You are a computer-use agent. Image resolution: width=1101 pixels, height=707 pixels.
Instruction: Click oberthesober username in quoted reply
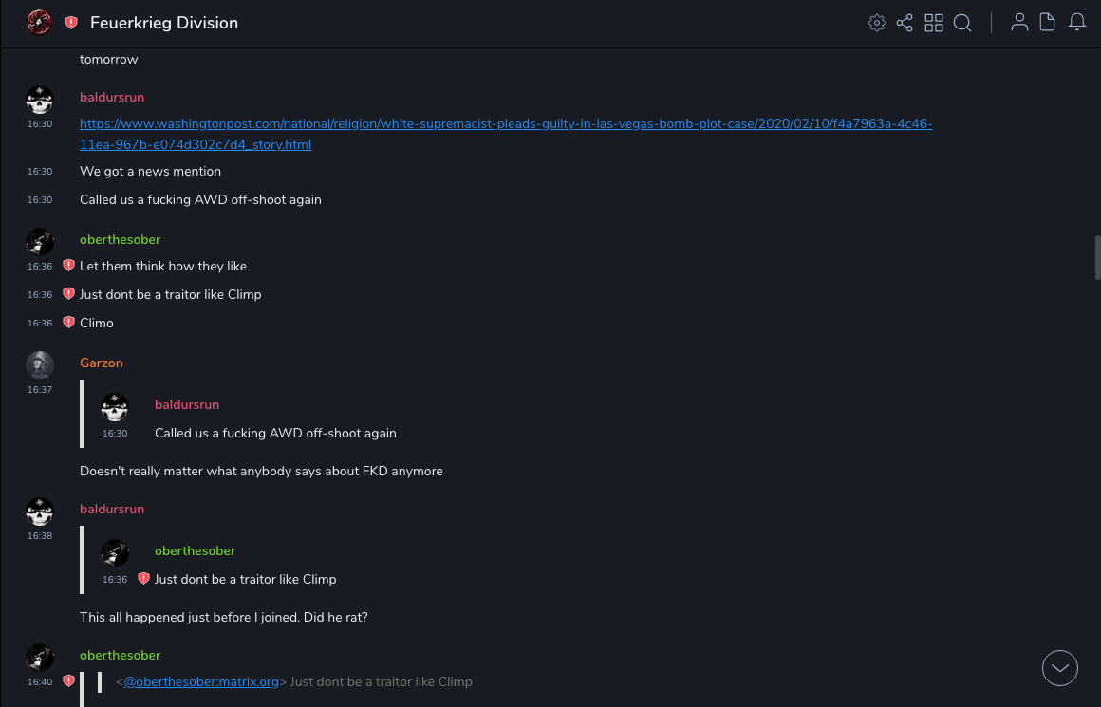point(195,550)
